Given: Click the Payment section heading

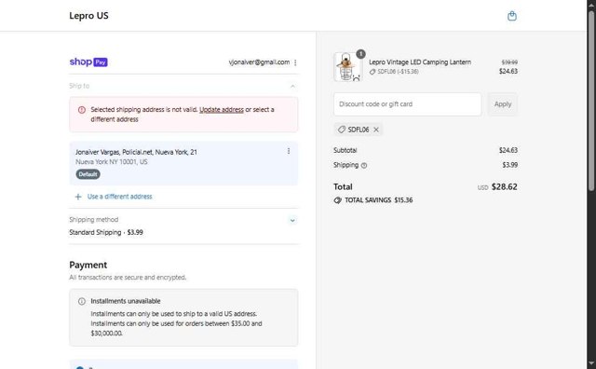Looking at the screenshot, I should (x=88, y=266).
